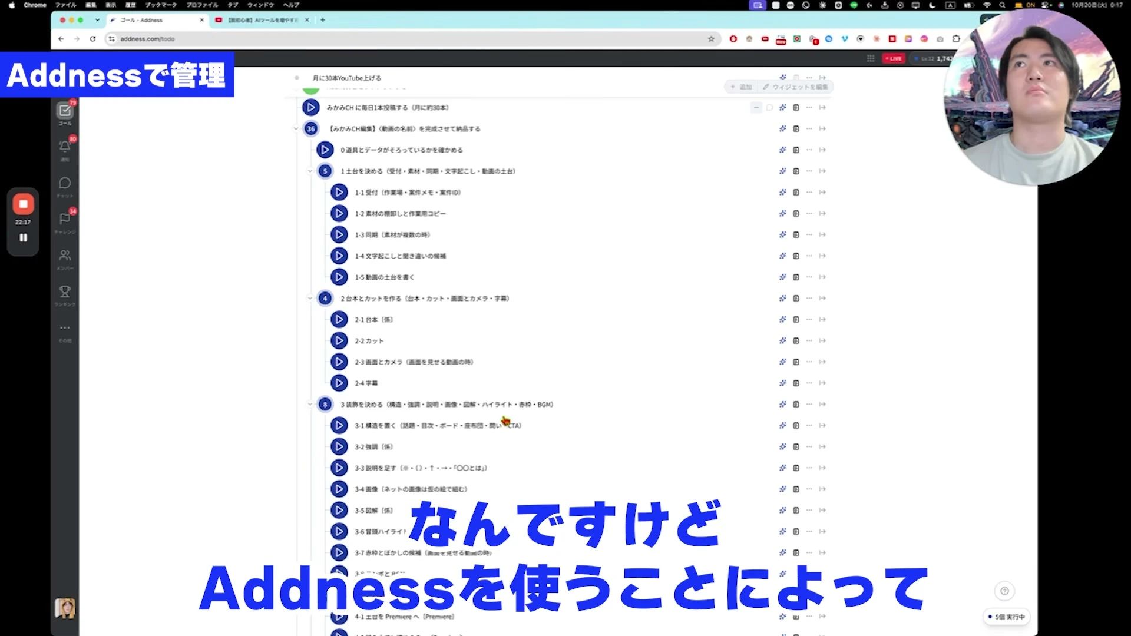The image size is (1131, 636).
Task: Open the members icon in the sidebar
Action: click(x=65, y=255)
